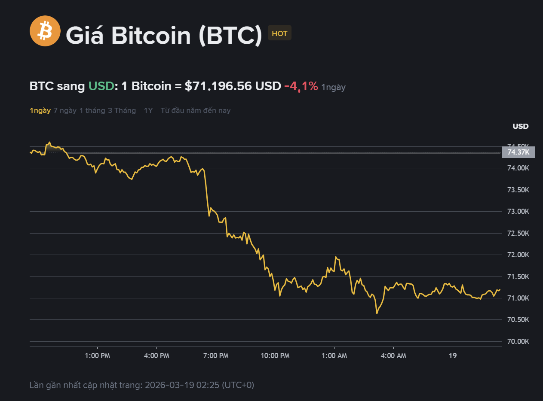The width and height of the screenshot is (543, 401).
Task: Click the Giá Bitcoin (BTC) heading
Action: pos(164,35)
